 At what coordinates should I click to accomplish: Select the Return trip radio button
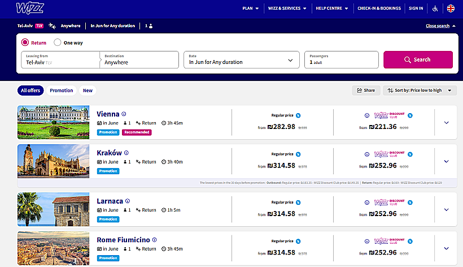point(25,42)
